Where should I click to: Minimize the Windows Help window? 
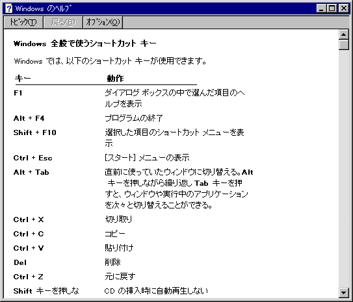[x=320, y=8]
